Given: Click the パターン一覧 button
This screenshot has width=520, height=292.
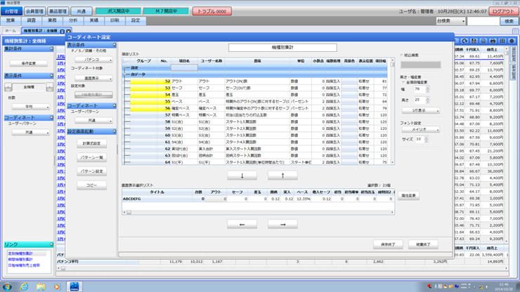Looking at the screenshot, I should click(91, 157).
